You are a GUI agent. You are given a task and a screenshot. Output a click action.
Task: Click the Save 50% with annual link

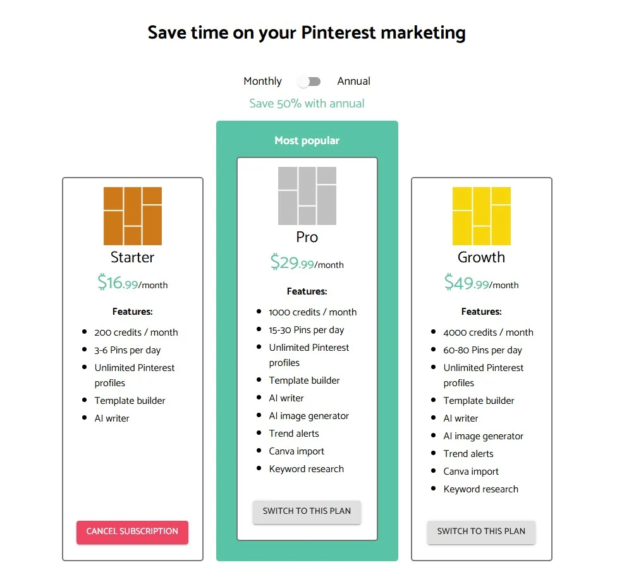(x=307, y=103)
